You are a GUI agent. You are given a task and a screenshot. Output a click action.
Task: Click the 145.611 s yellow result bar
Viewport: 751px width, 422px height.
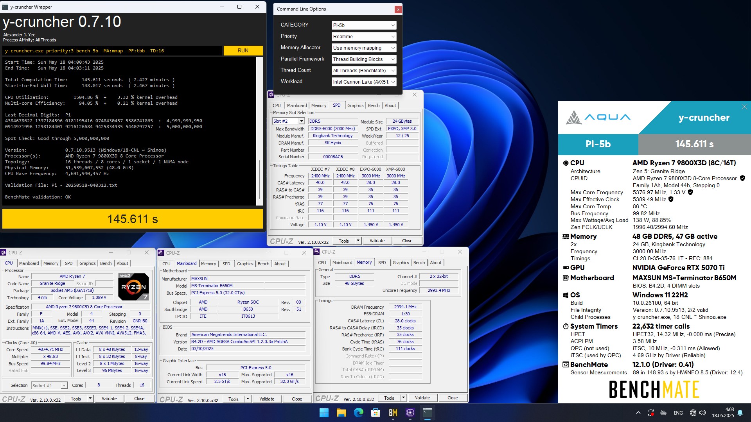(x=133, y=219)
